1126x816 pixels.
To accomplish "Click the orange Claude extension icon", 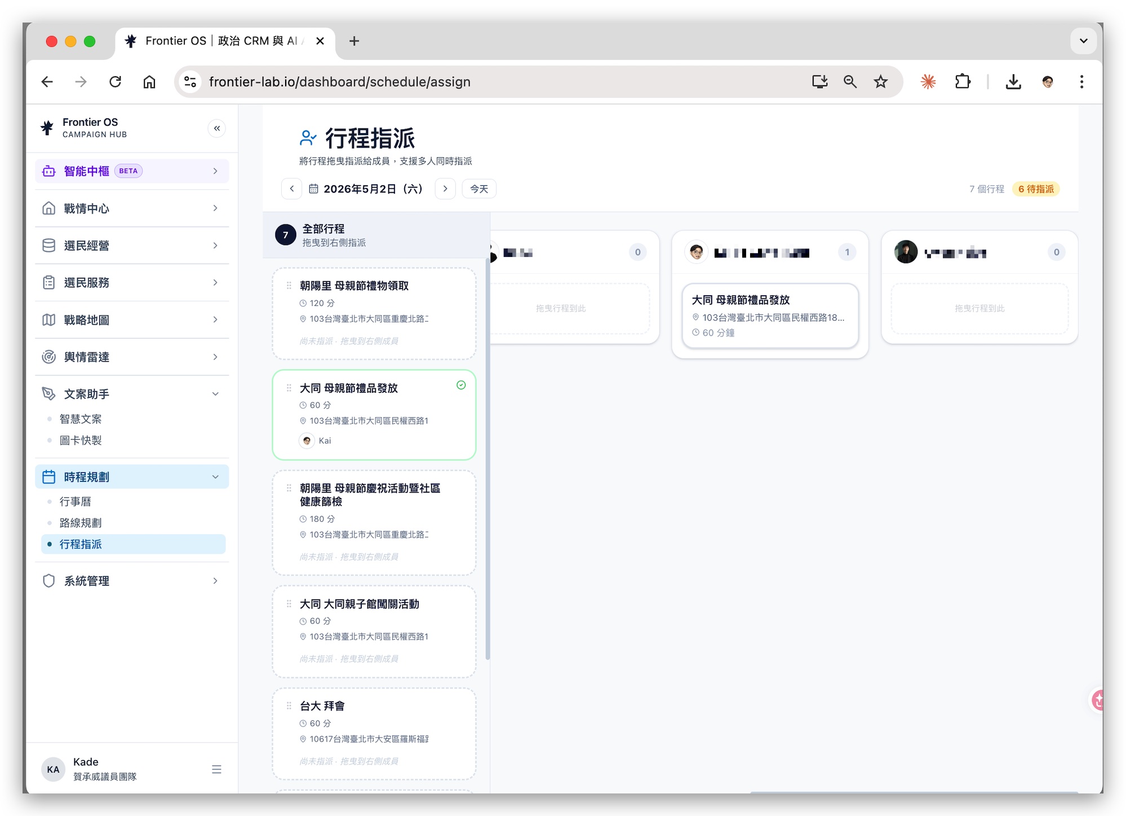I will [x=928, y=82].
